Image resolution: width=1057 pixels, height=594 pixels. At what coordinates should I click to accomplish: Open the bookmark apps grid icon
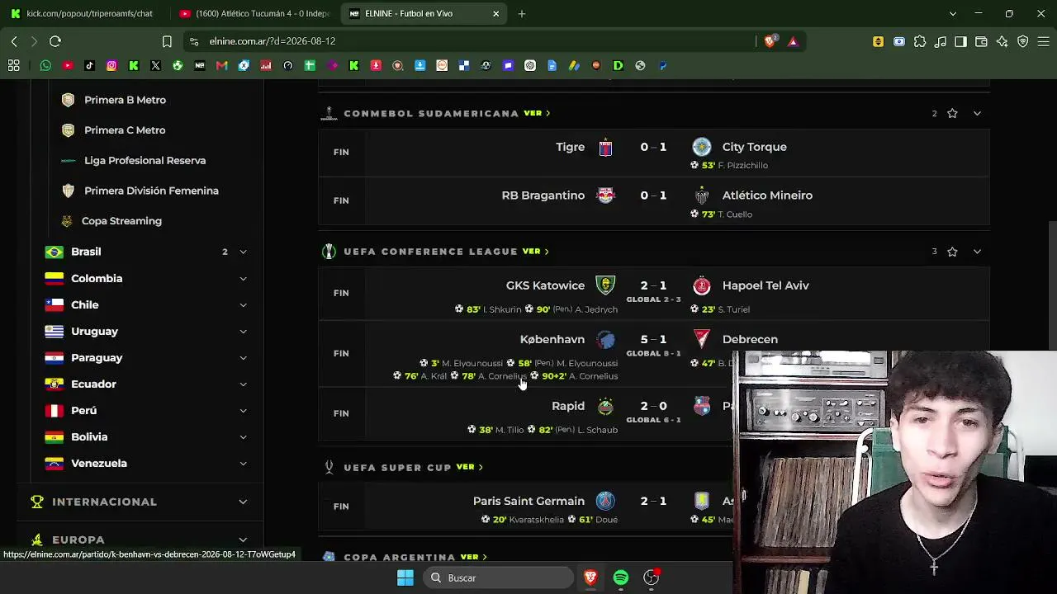tap(13, 66)
